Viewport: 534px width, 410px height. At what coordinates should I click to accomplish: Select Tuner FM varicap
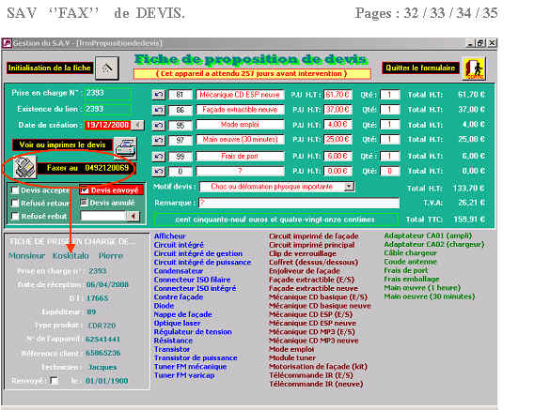click(x=184, y=375)
